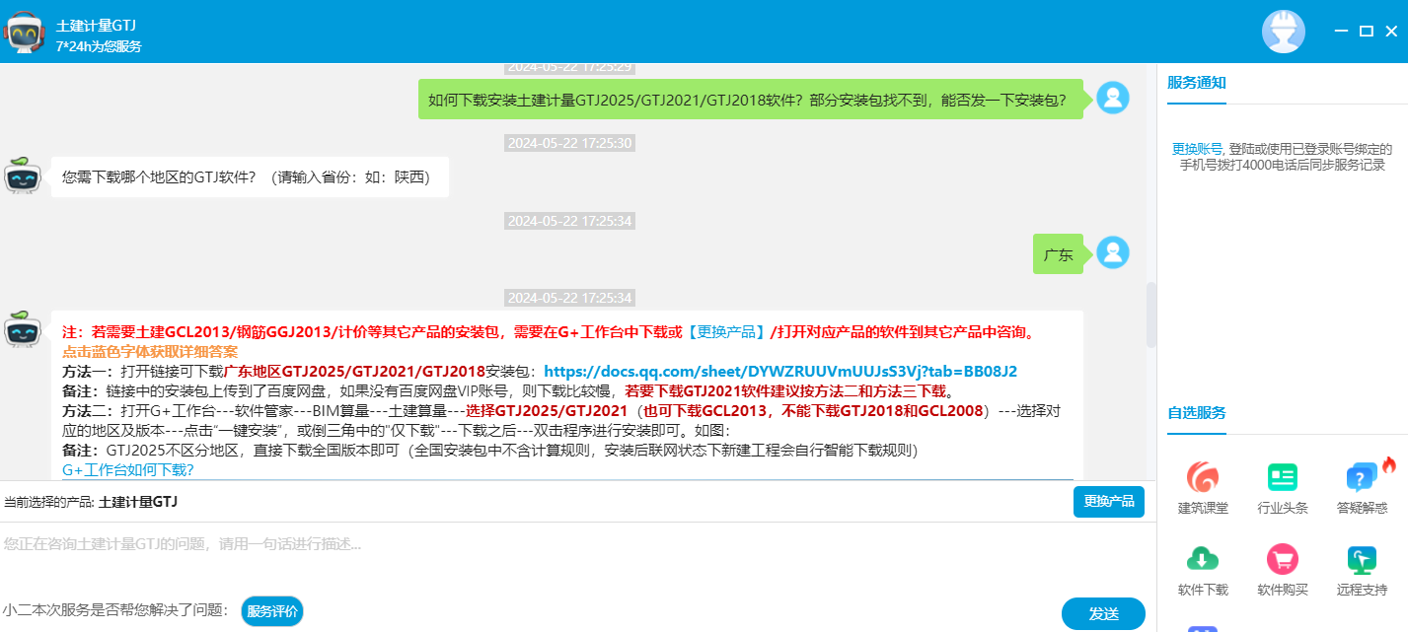Click the chat history scrollbar
Viewport: 1408px width, 632px height.
[1150, 315]
